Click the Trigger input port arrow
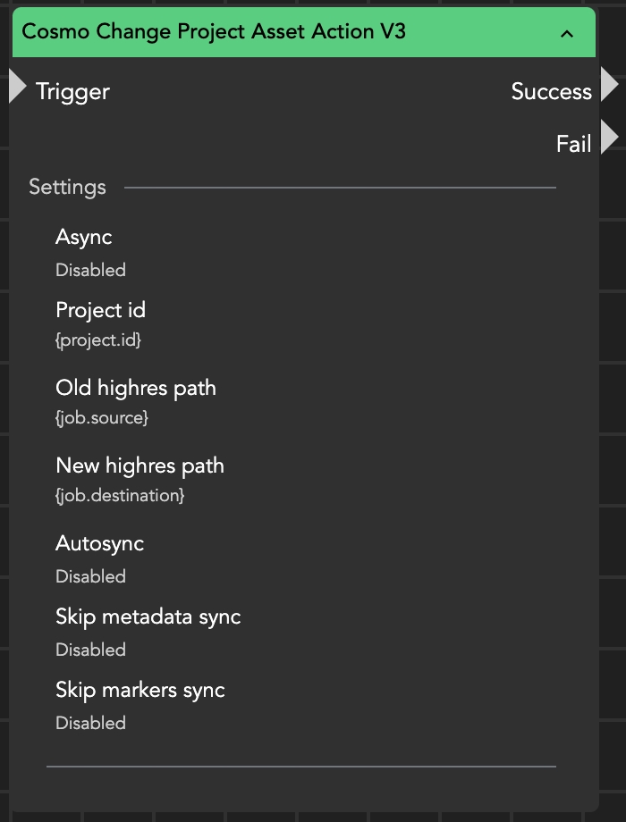Screen dimensions: 626x822 (18, 87)
